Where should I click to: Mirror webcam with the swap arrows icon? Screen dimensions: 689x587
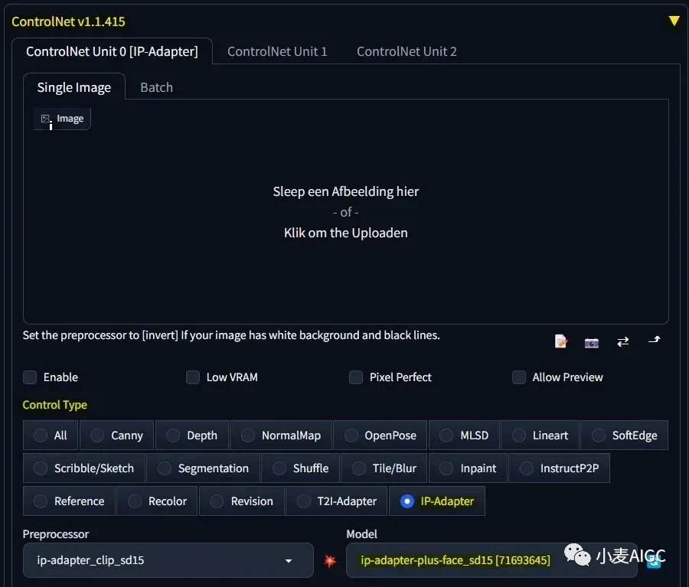tap(622, 341)
